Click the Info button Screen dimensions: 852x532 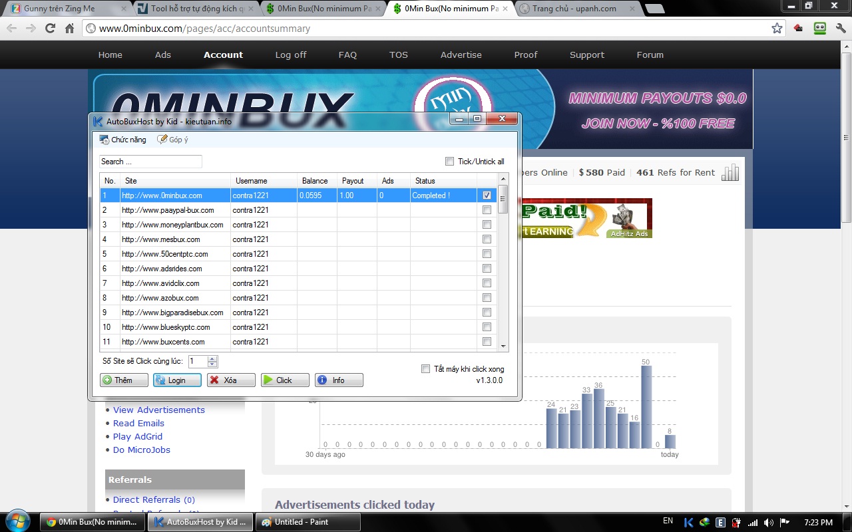pyautogui.click(x=339, y=380)
